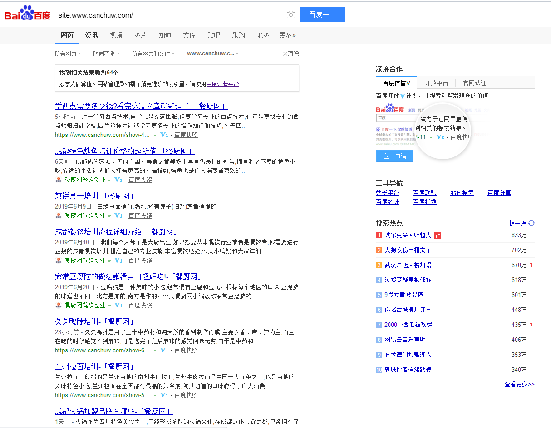Image resolution: width=551 pixels, height=428 pixels.
Task: Click the 餐厨网 site icon under 成都特色烤鱼 result
Action: tap(59, 180)
